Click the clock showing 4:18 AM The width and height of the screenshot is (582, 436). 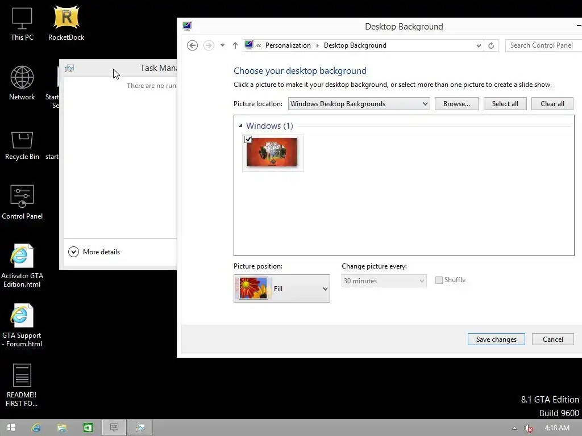tap(557, 428)
